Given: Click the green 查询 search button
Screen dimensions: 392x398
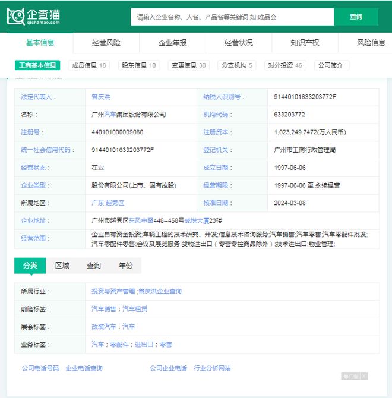Looking at the screenshot, I should point(356,17).
